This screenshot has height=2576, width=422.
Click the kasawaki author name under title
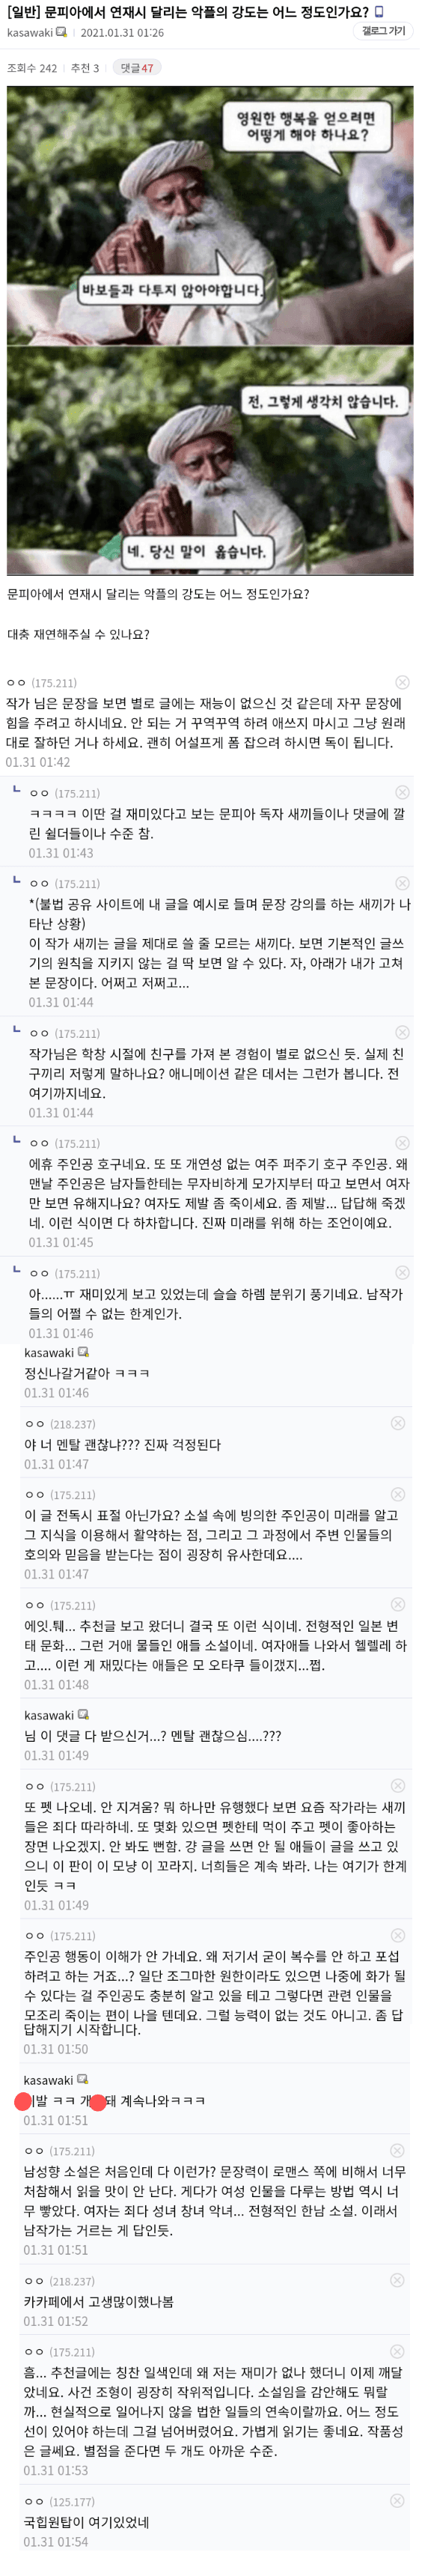click(30, 33)
